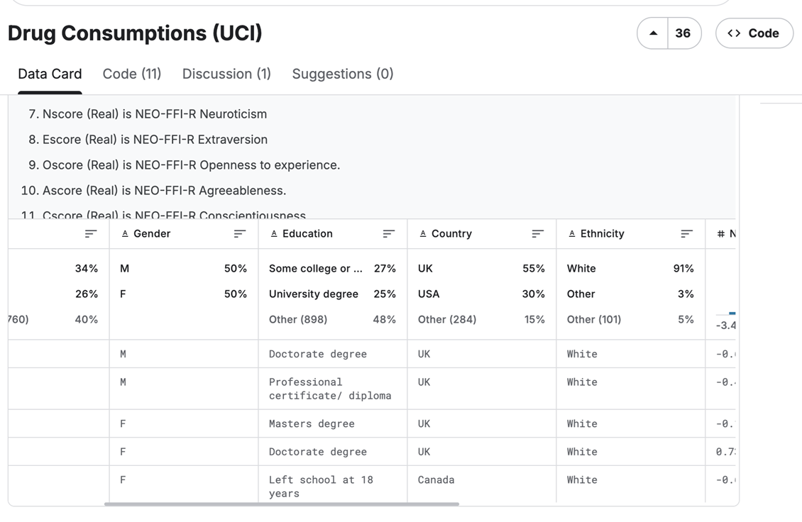Sort by the Education column icon
The height and width of the screenshot is (522, 802).
(x=389, y=233)
